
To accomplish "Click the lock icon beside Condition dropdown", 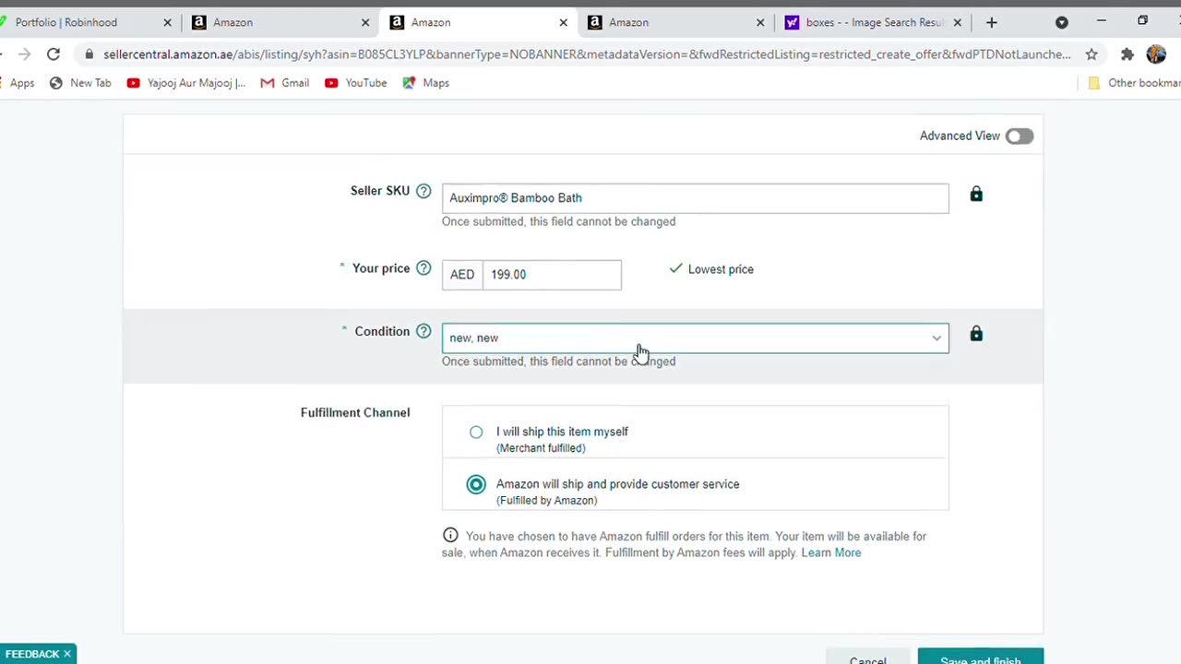I will [976, 333].
